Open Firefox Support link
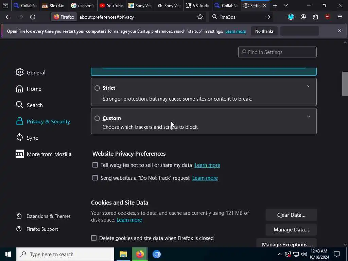The height and width of the screenshot is (261, 348). pos(37,229)
